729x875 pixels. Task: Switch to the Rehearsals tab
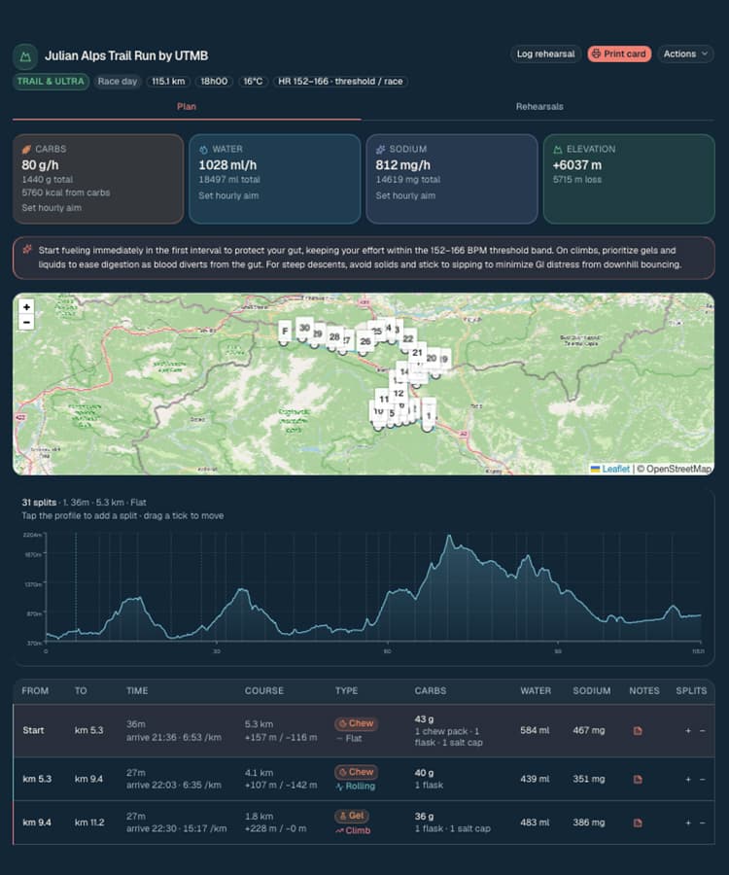[x=538, y=107]
